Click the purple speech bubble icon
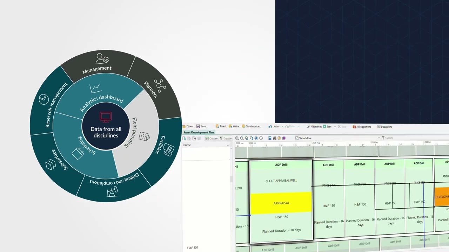 pos(284,138)
